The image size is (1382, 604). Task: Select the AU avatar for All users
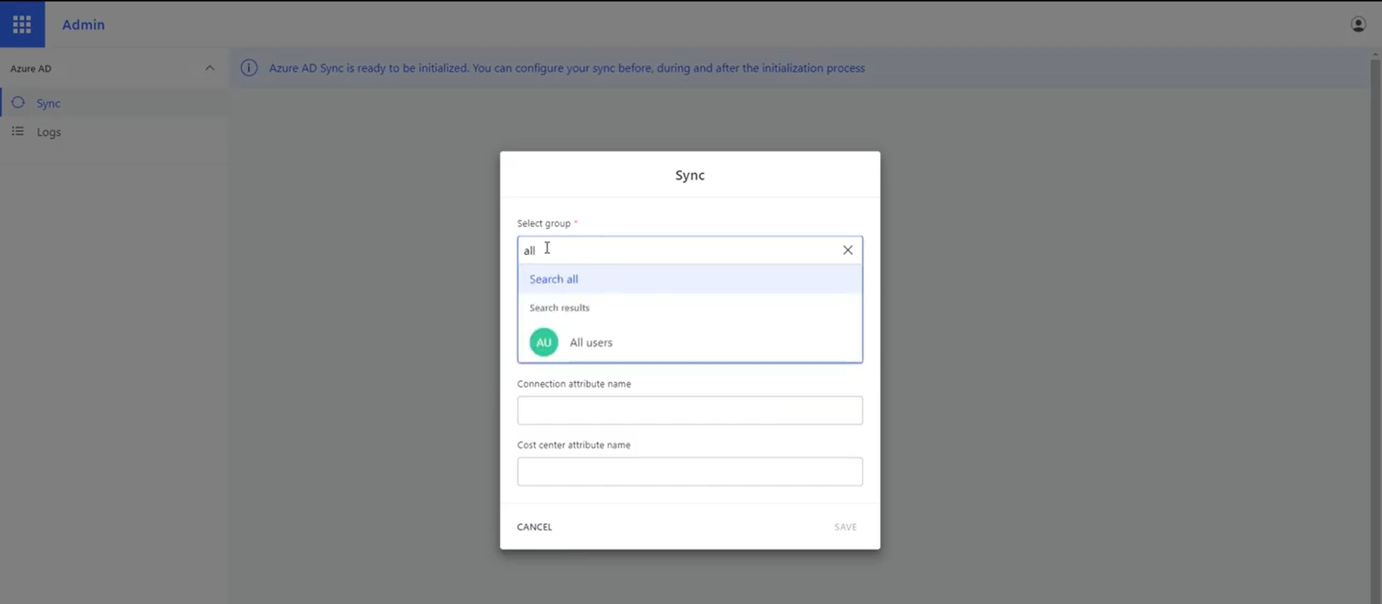pyautogui.click(x=543, y=342)
